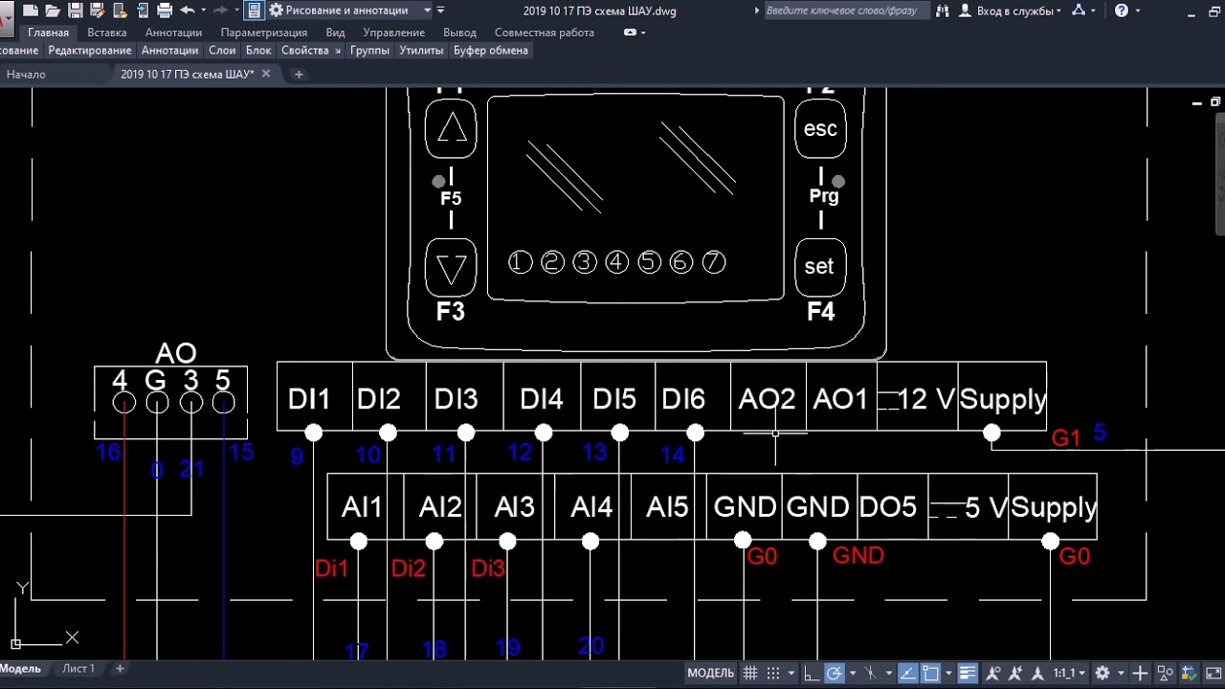
Task: Switch to the Вставка ribbon tab
Action: [x=106, y=33]
